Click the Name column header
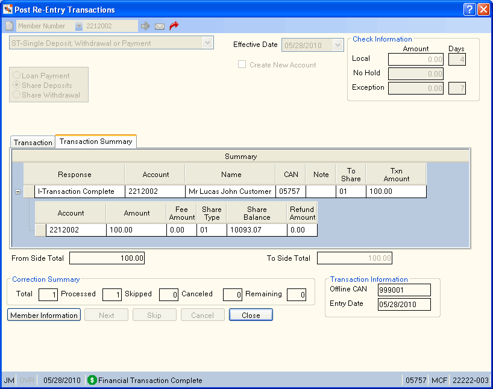 [231, 174]
